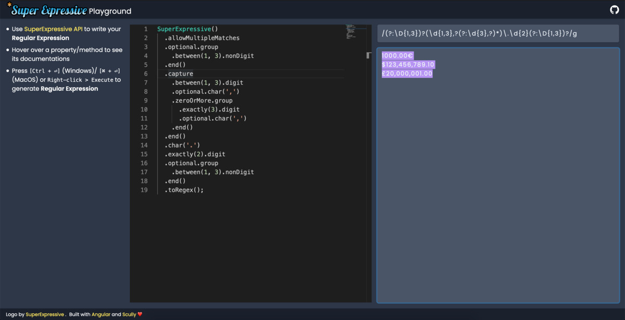
Task: Select the matched text £20,000,001.00
Action: click(407, 73)
